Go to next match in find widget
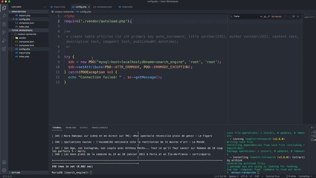This screenshot has width=316, height=178. point(290,16)
